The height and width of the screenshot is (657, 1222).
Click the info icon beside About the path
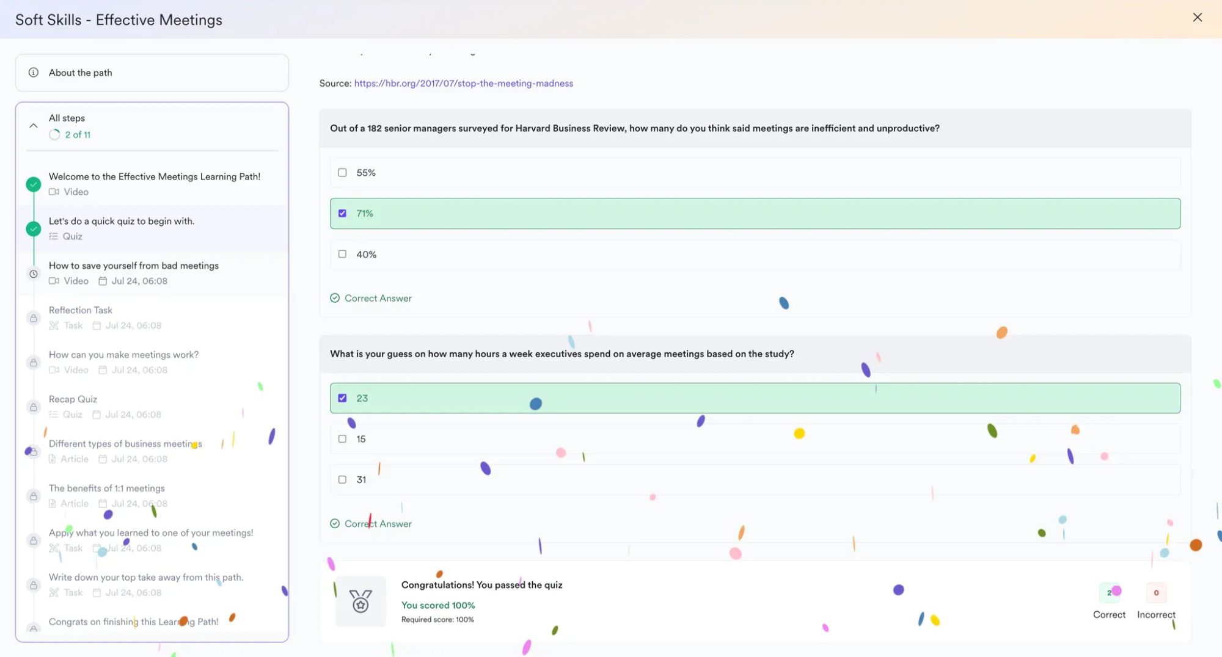pos(33,72)
